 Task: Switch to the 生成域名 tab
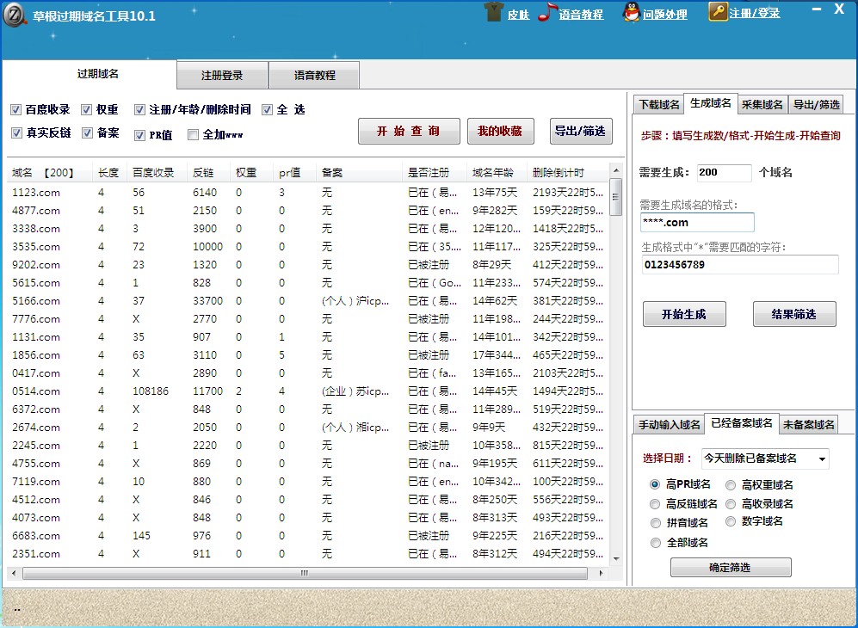pos(711,103)
